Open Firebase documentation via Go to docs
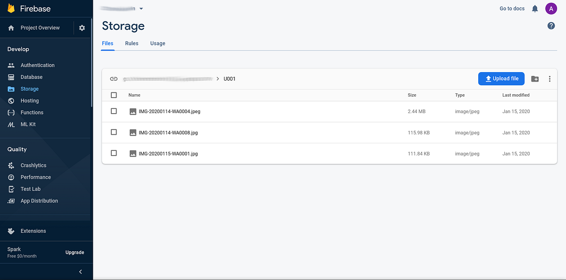 click(x=512, y=8)
